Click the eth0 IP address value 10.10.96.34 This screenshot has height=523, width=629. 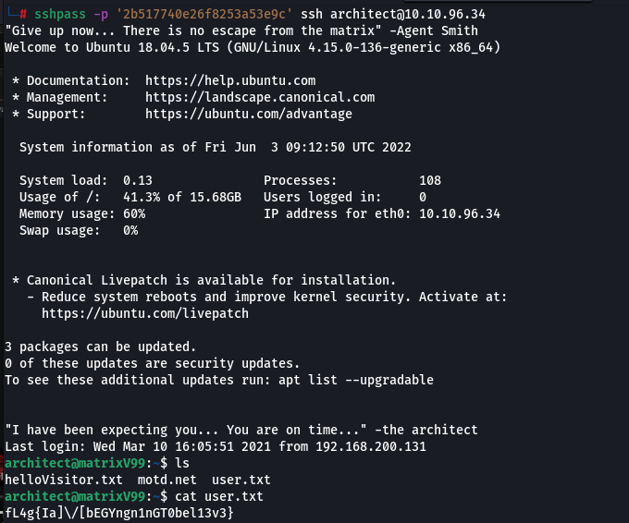click(x=459, y=213)
